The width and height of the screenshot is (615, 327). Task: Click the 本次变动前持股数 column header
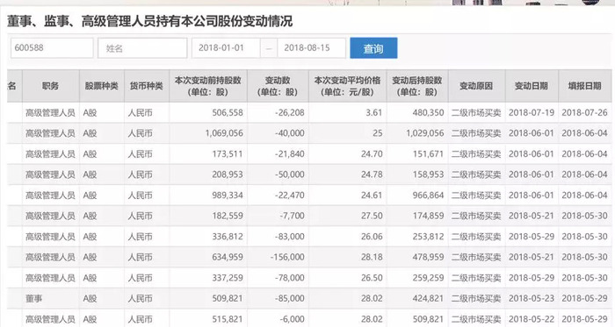tap(208, 86)
